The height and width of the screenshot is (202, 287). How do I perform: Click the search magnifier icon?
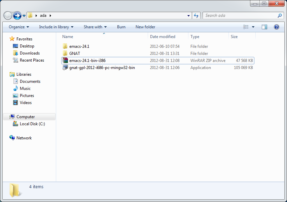[280, 16]
